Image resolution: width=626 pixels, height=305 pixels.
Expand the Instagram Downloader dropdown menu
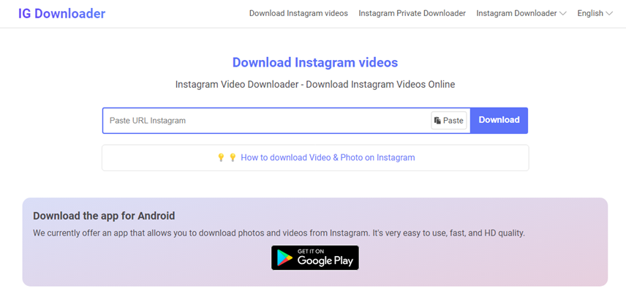[x=521, y=14]
